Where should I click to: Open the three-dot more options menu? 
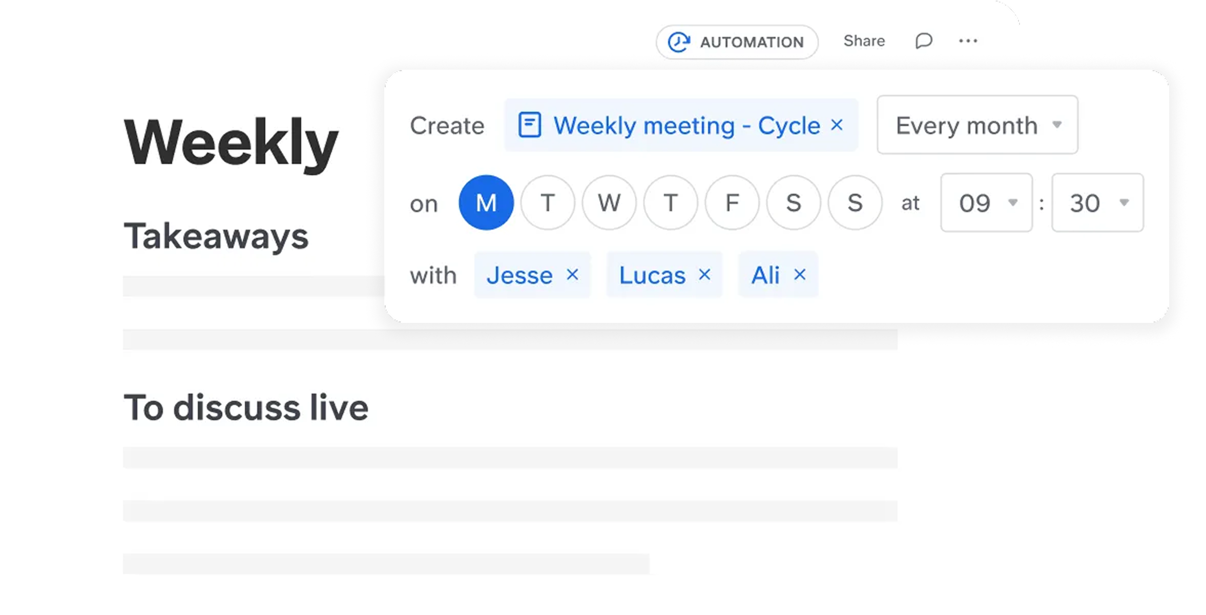[x=968, y=41]
